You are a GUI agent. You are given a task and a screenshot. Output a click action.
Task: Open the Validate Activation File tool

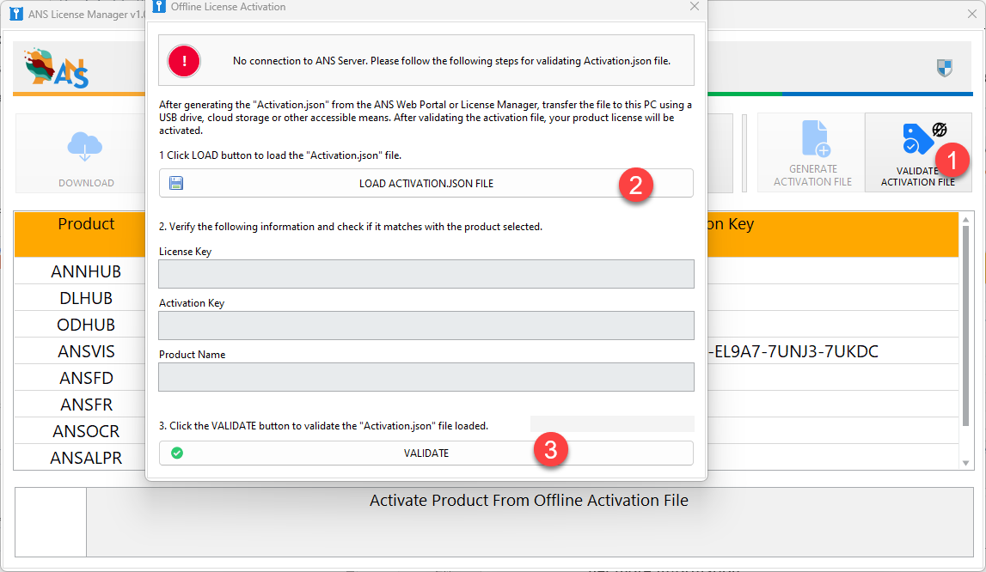pyautogui.click(x=917, y=153)
